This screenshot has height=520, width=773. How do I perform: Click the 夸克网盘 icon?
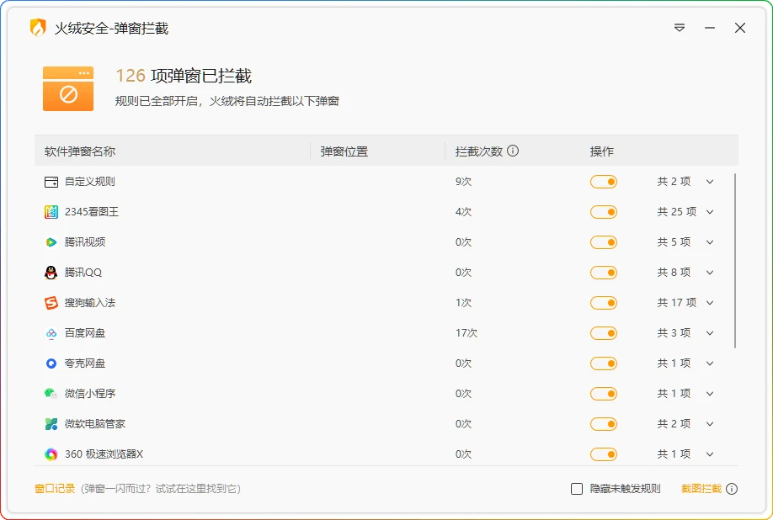51,363
